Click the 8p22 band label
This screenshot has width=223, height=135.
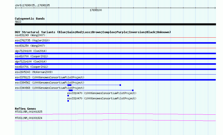tap(18, 22)
